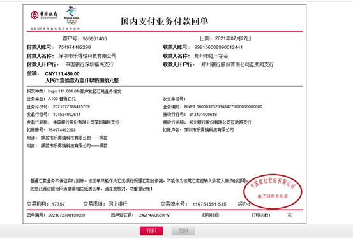
Task: Click the payer name 深圳市乐得瑞科技有限公司
Action: 87,55
